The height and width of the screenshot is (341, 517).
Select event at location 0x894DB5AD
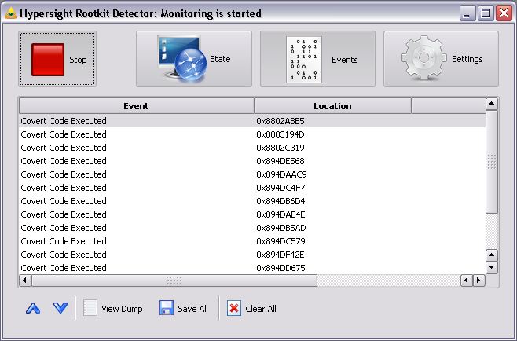tap(252, 228)
